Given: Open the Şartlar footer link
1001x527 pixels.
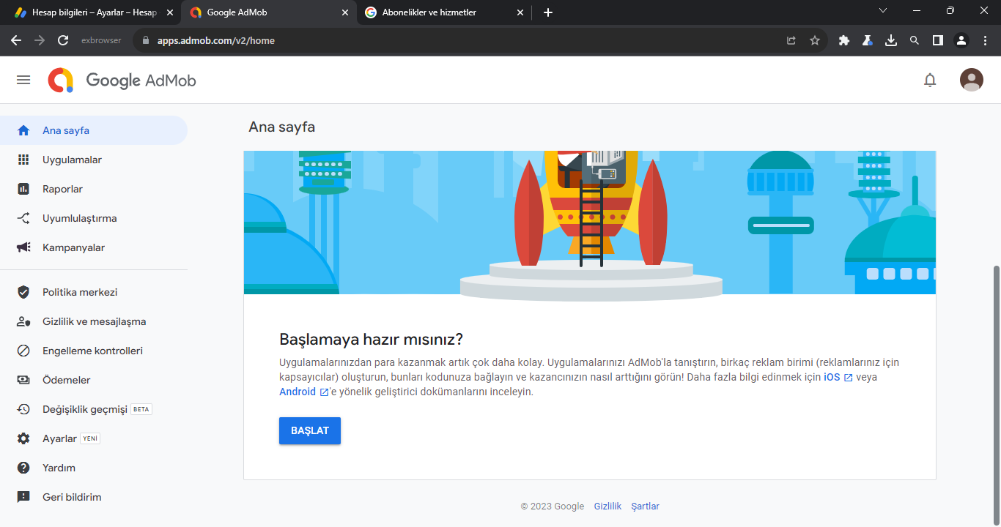Looking at the screenshot, I should (645, 506).
